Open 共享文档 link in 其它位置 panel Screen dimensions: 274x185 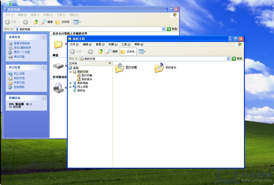tap(19, 82)
